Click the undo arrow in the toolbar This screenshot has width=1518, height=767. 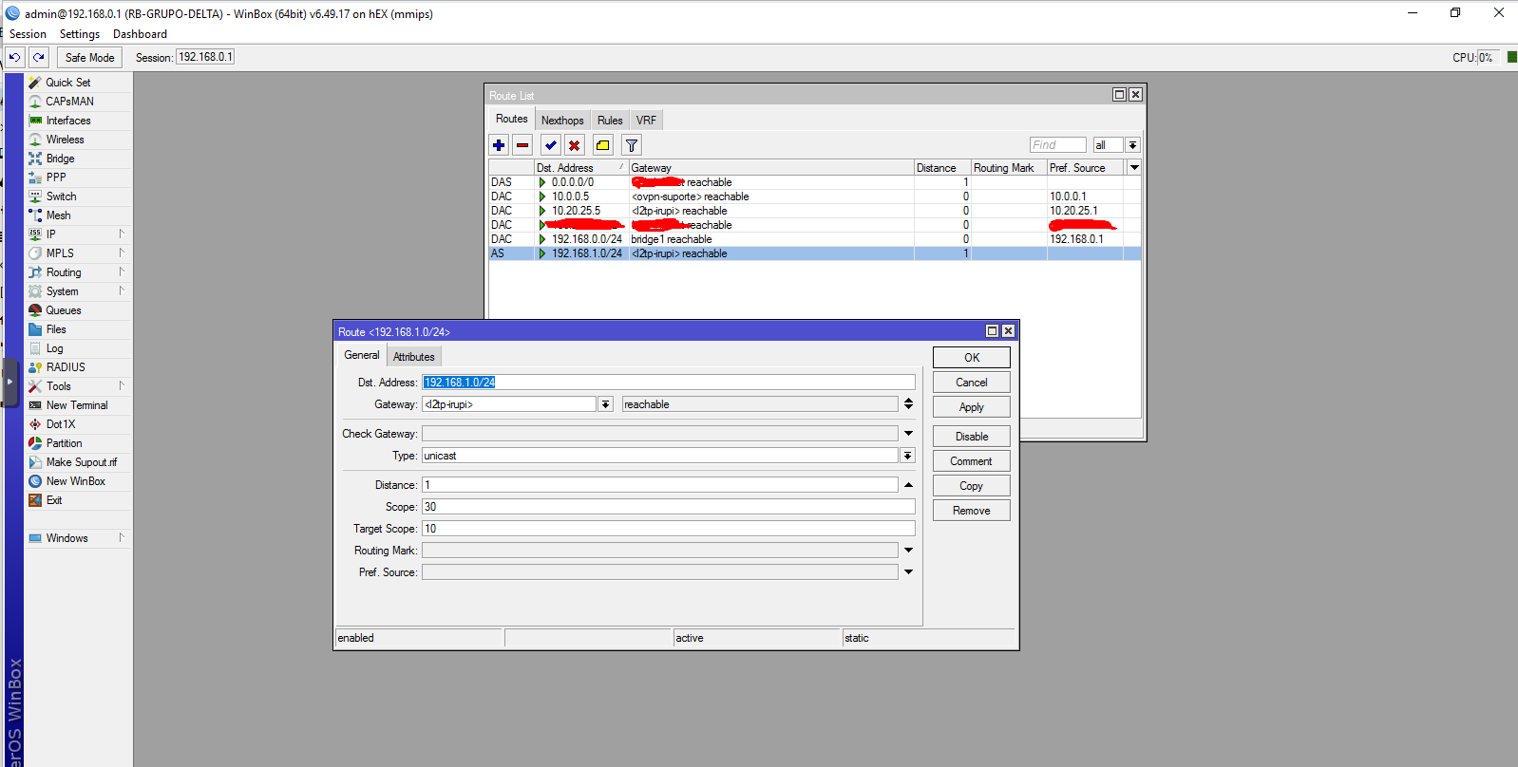[14, 58]
